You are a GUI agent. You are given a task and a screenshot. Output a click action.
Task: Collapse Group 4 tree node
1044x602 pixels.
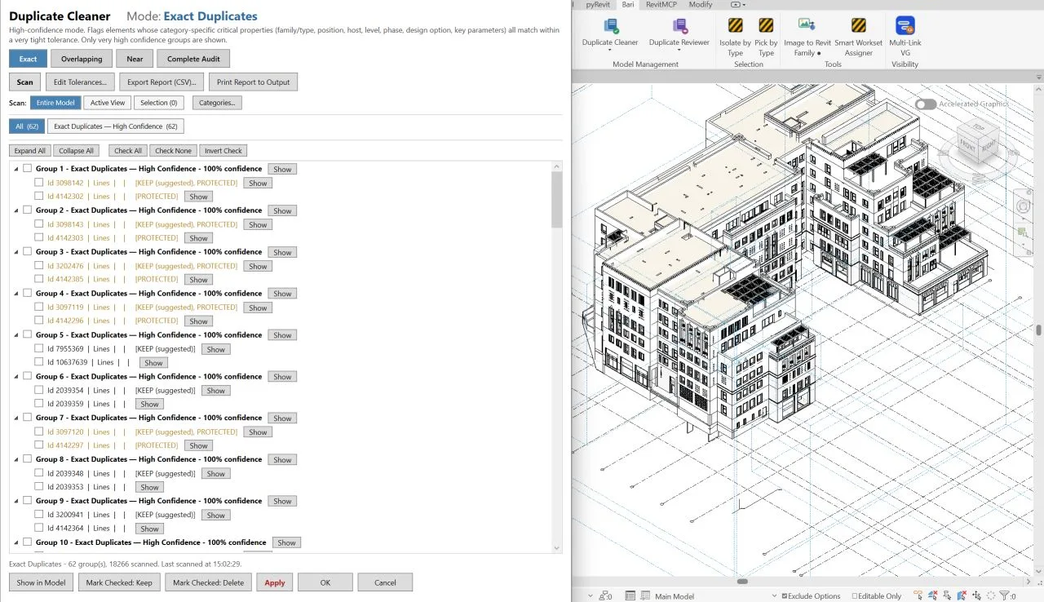pyautogui.click(x=15, y=293)
